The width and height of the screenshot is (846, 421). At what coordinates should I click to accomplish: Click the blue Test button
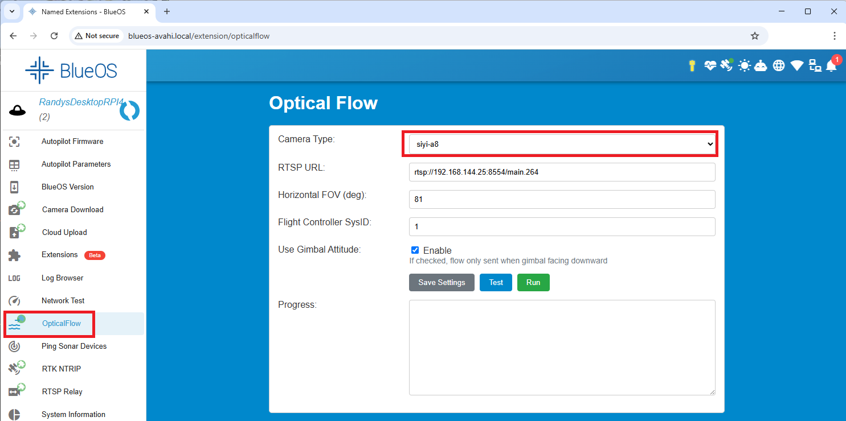click(x=496, y=283)
